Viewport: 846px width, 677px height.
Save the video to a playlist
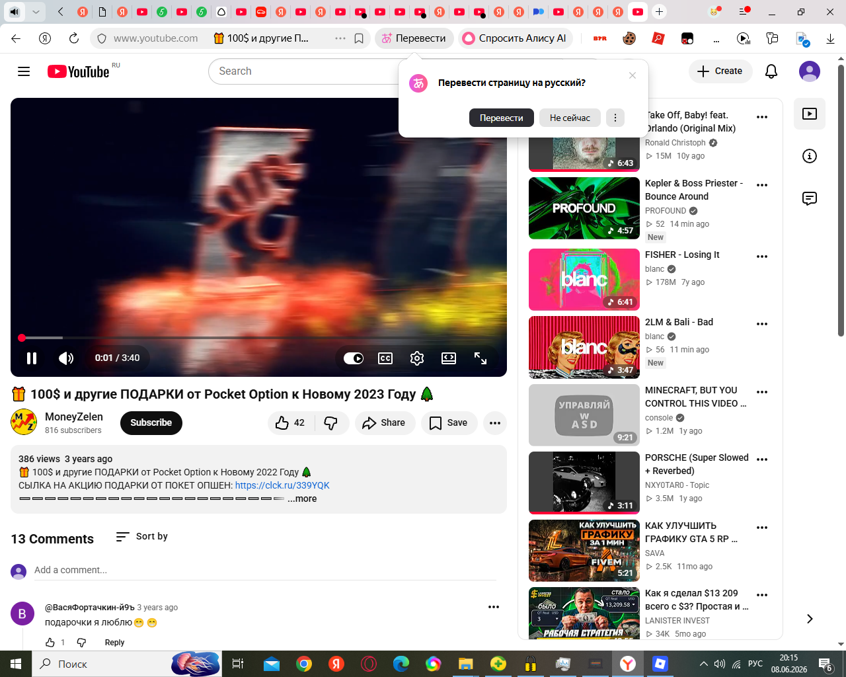click(x=449, y=423)
